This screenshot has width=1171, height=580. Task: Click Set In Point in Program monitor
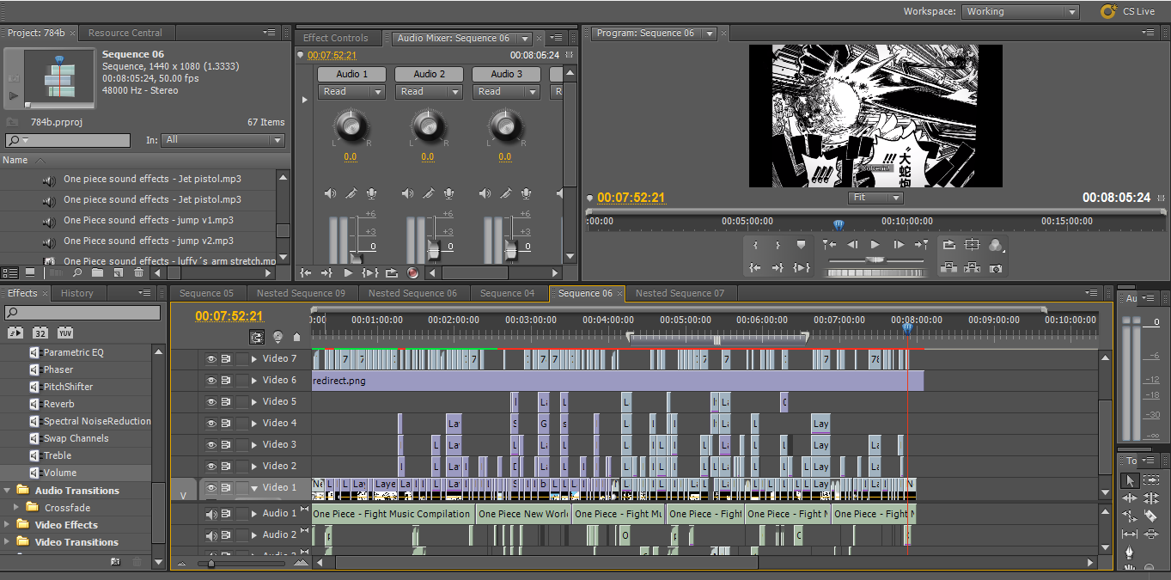(x=755, y=245)
